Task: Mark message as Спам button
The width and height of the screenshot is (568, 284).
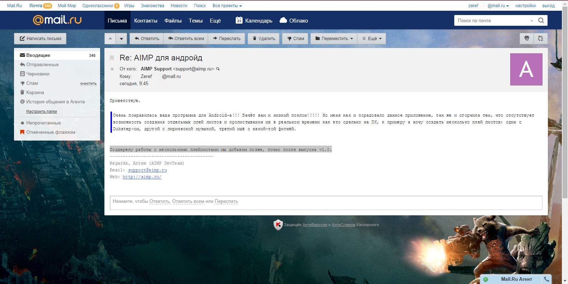Action: click(x=295, y=39)
